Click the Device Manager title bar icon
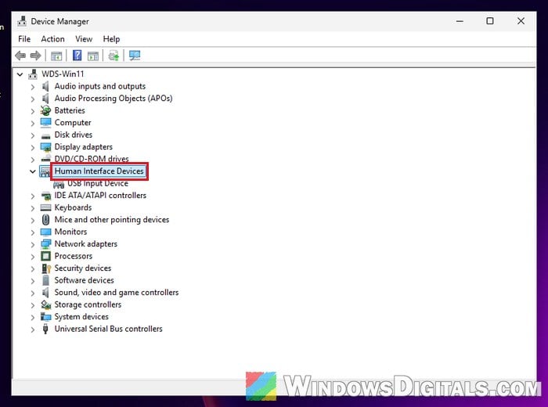Screen dimensions: 548x407 [x=22, y=21]
